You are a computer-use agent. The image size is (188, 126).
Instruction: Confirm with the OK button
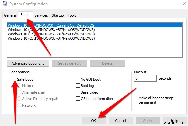pyautogui.click(x=94, y=120)
